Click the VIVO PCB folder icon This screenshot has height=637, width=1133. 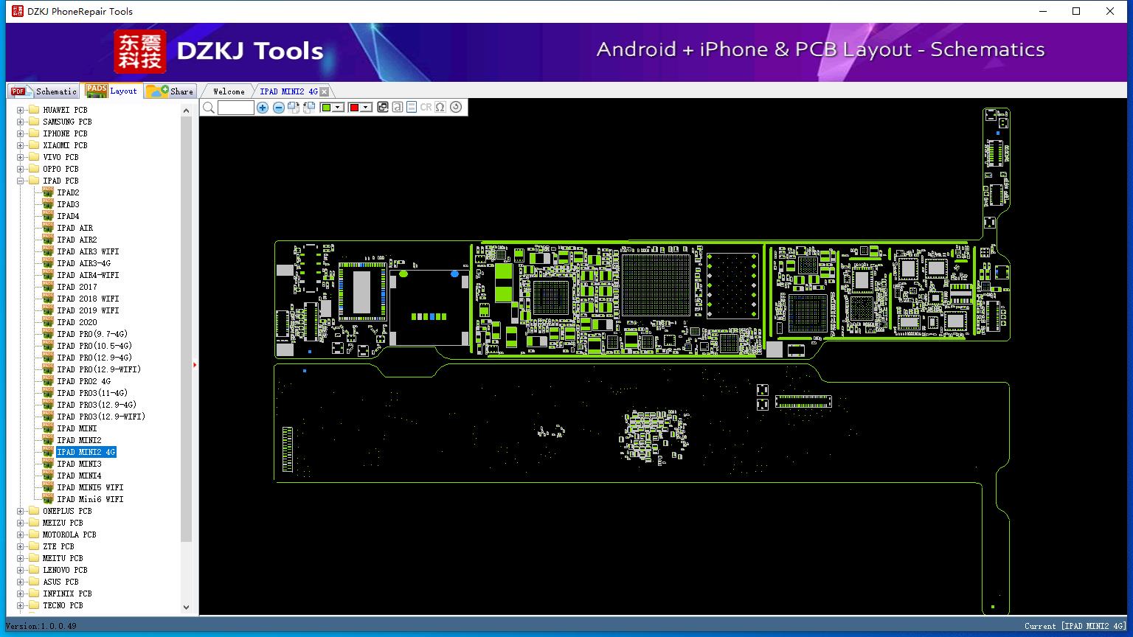(33, 157)
